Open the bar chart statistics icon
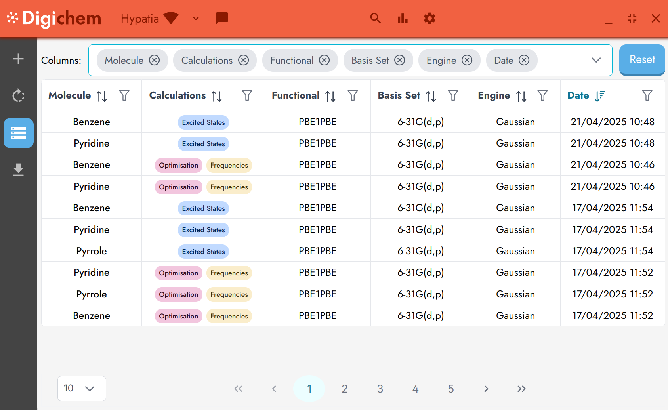 pos(403,18)
